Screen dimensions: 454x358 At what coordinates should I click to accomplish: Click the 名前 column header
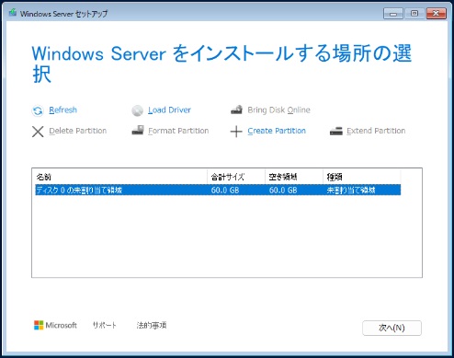(x=121, y=177)
